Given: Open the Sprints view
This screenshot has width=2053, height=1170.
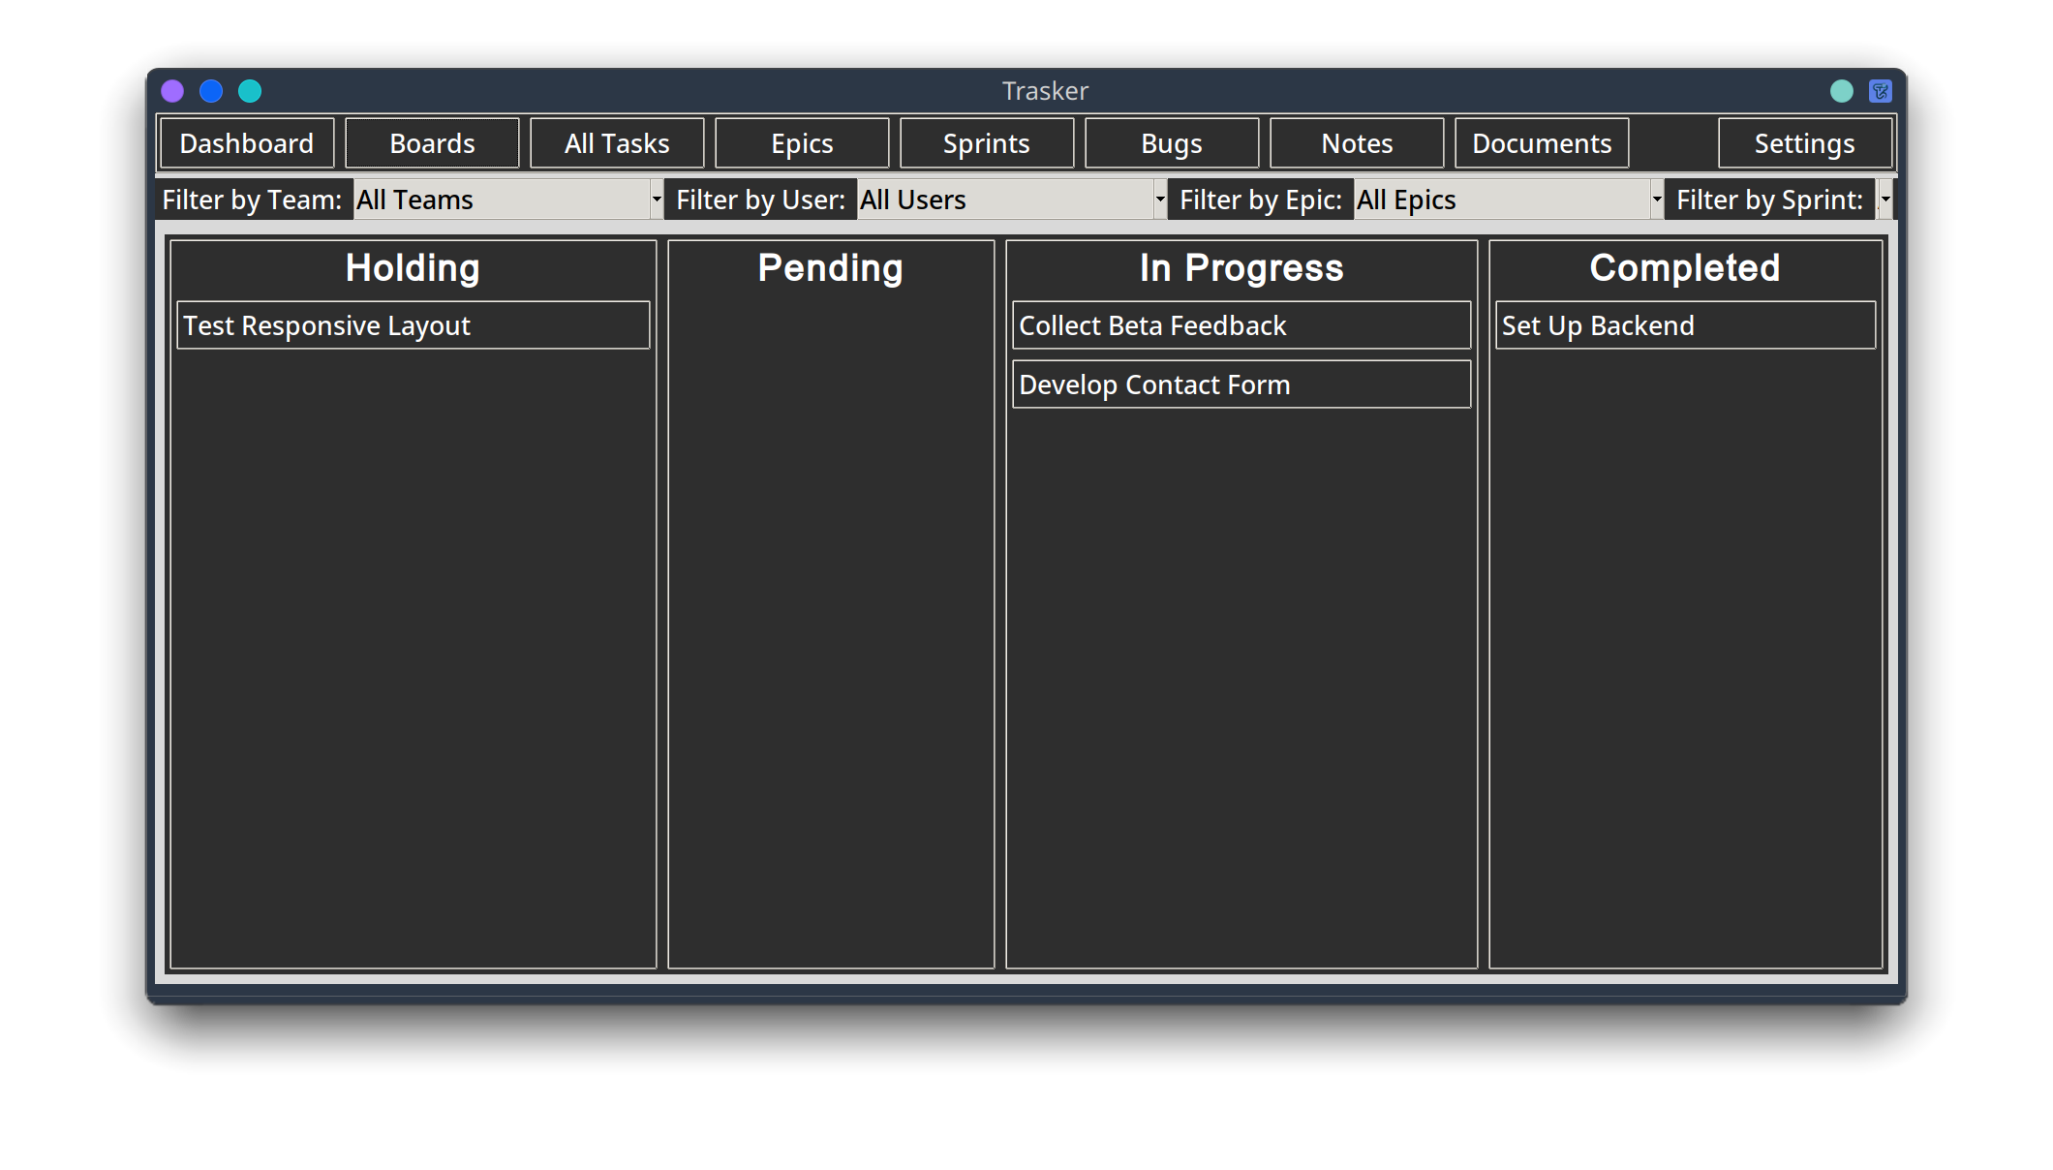Looking at the screenshot, I should click(986, 142).
